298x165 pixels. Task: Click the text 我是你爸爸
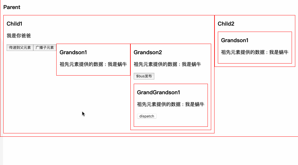(19, 36)
